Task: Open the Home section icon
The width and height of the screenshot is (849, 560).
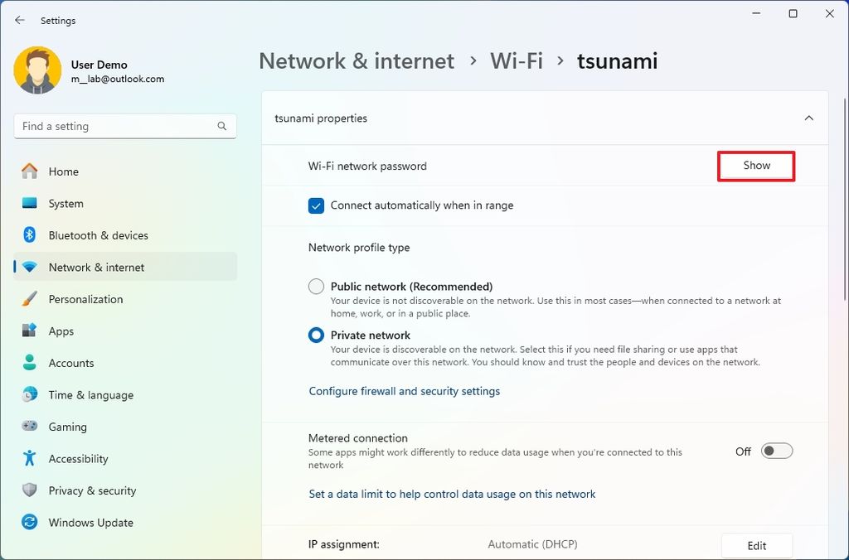Action: (x=27, y=171)
